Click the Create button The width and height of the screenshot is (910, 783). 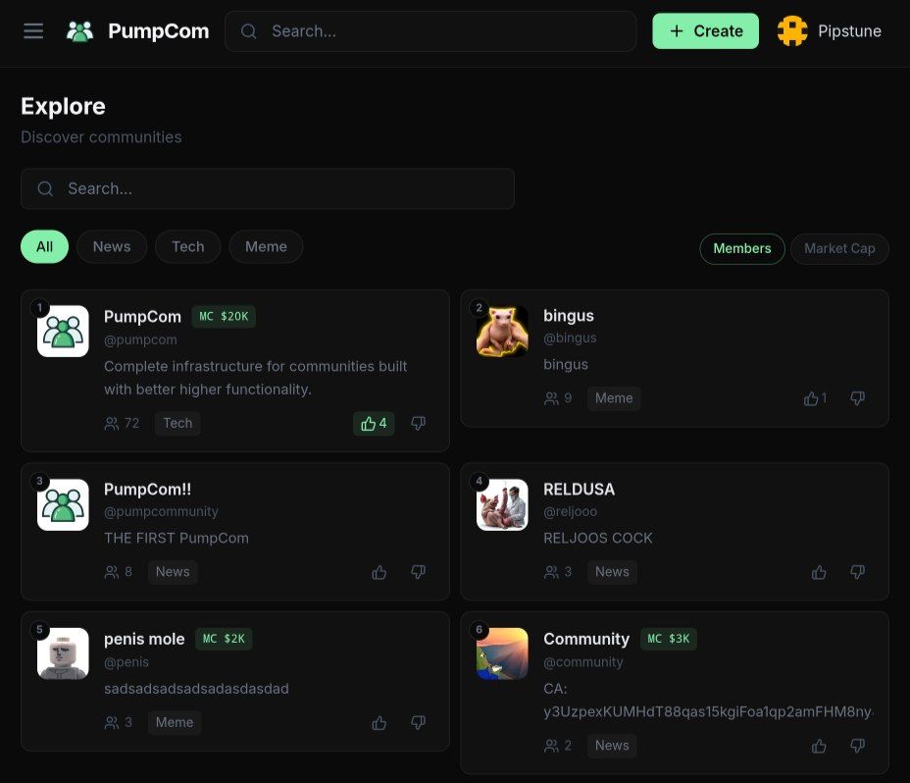tap(705, 30)
